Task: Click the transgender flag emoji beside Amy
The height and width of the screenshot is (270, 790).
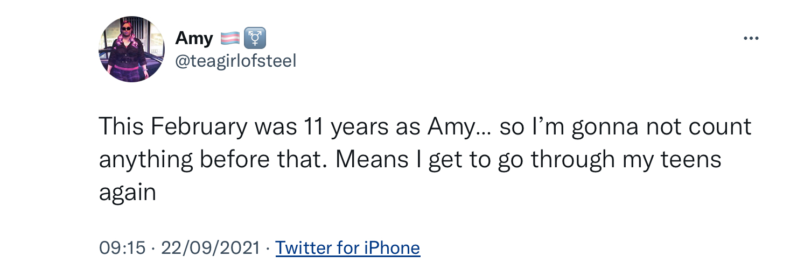Action: [x=231, y=39]
